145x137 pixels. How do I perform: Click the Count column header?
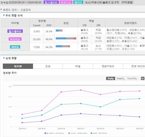[x=37, y=25]
